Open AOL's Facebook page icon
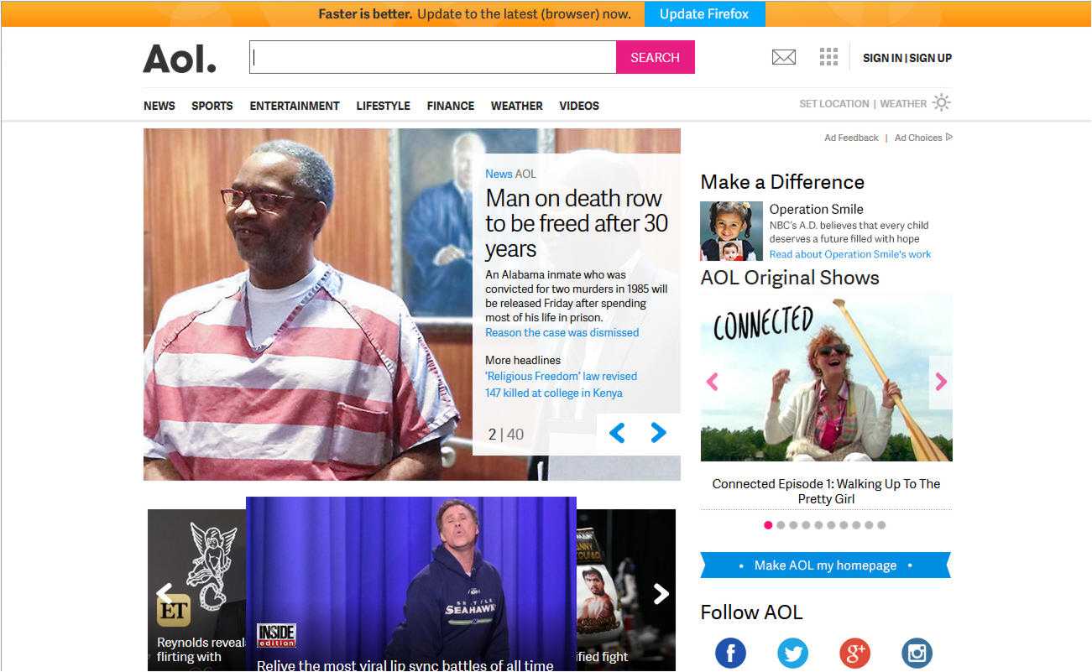Viewport: 1092px width, 672px height. pos(730,653)
